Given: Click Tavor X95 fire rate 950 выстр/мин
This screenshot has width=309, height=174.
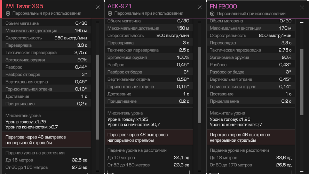Looking at the screenshot, I should point(71,38).
